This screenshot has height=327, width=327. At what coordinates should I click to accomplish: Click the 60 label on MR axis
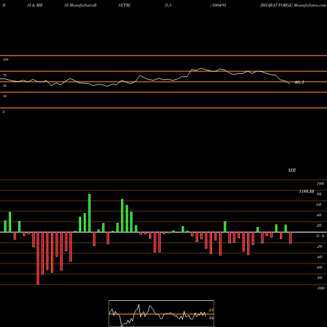pyautogui.click(x=319, y=205)
